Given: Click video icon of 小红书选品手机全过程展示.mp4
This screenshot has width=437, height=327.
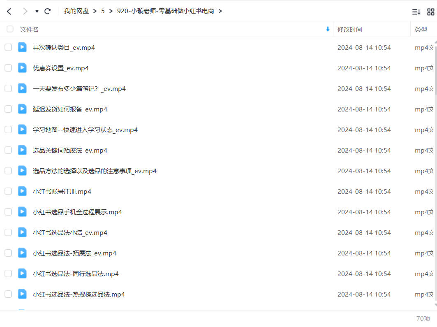Looking at the screenshot, I should point(22,211).
